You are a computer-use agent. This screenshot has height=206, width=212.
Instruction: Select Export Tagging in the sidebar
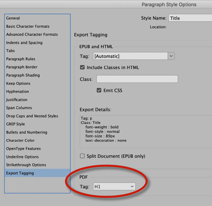pos(37,173)
